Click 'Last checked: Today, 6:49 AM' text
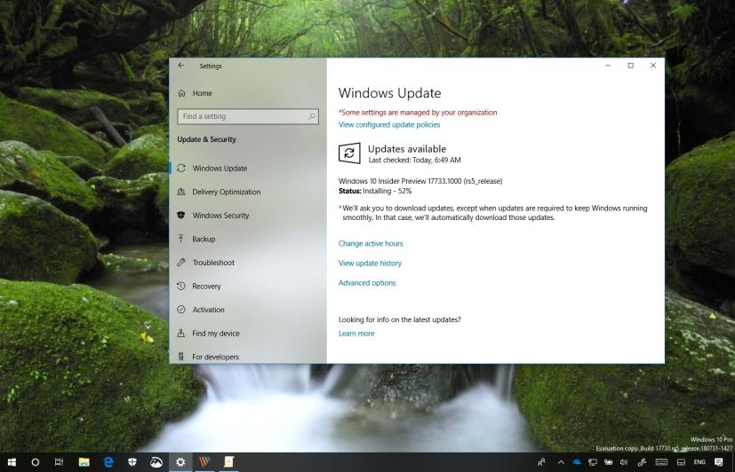735x472 pixels. coord(414,160)
